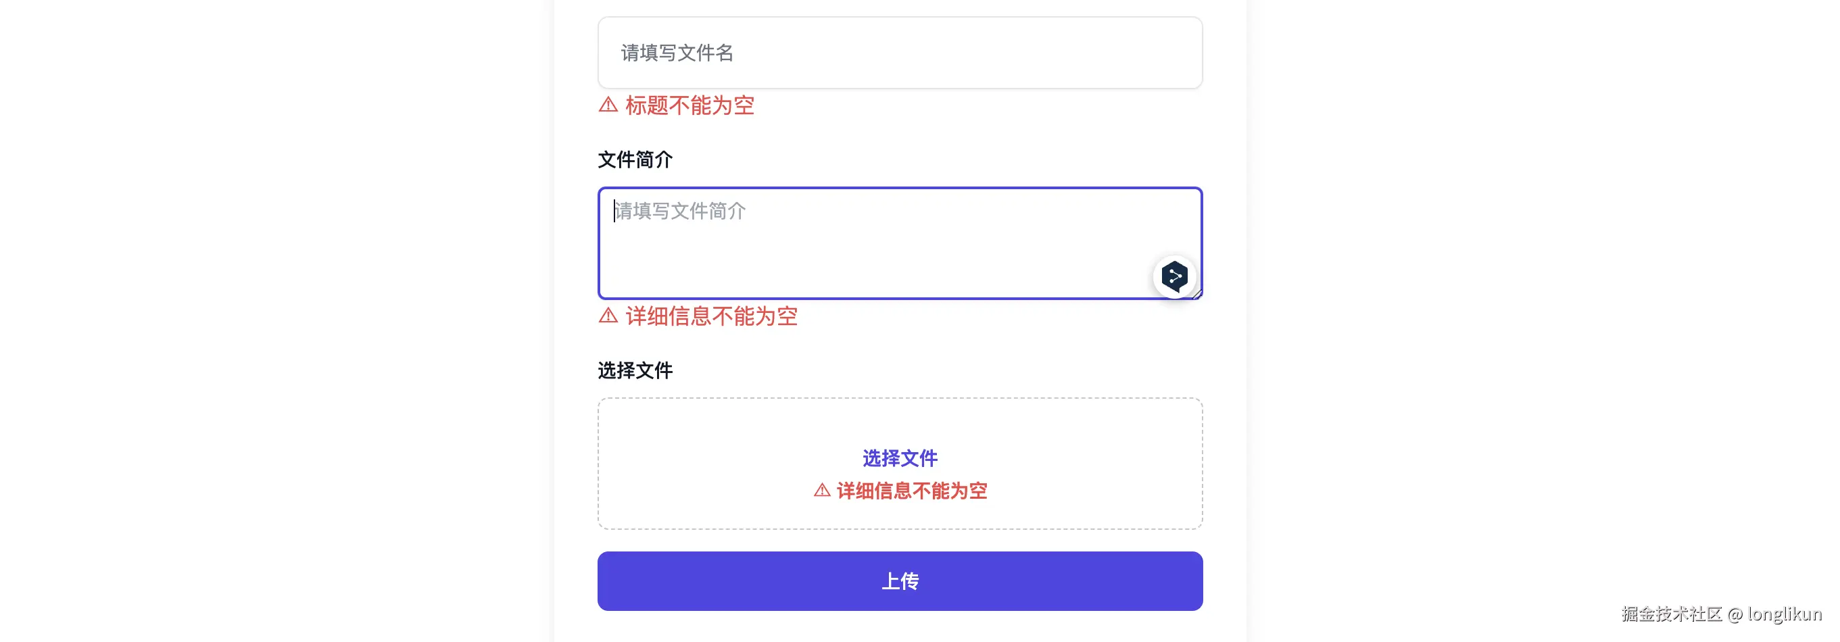Click the 选择文件 link in drop zone
The image size is (1840, 642).
pyautogui.click(x=899, y=458)
